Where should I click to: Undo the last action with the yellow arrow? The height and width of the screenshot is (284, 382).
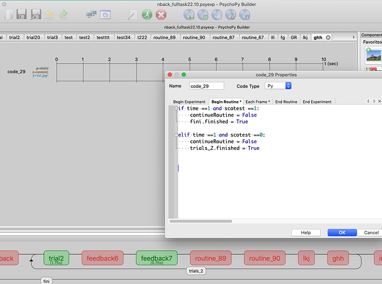click(50, 15)
